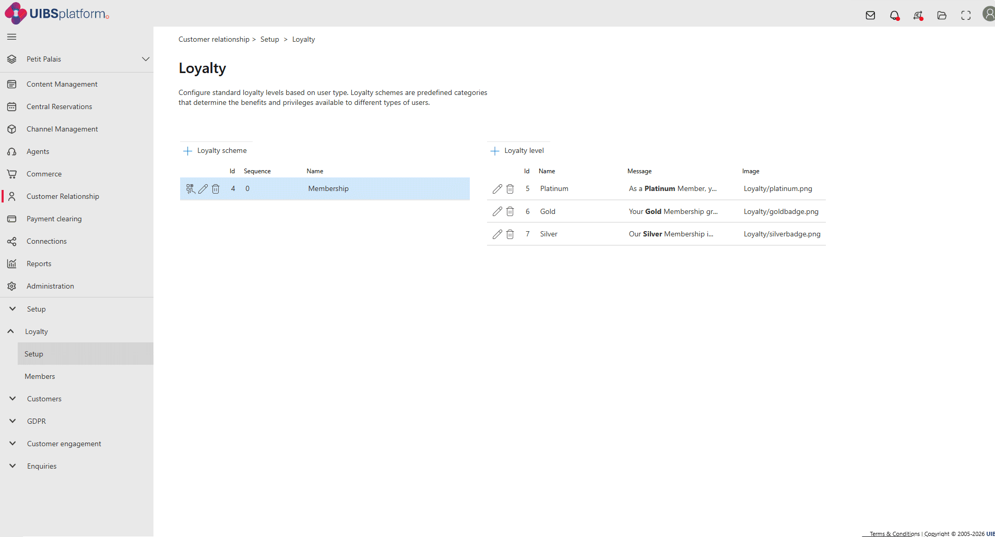Image resolution: width=995 pixels, height=537 pixels.
Task: Expand the GDPR sidebar section
Action: click(x=13, y=421)
